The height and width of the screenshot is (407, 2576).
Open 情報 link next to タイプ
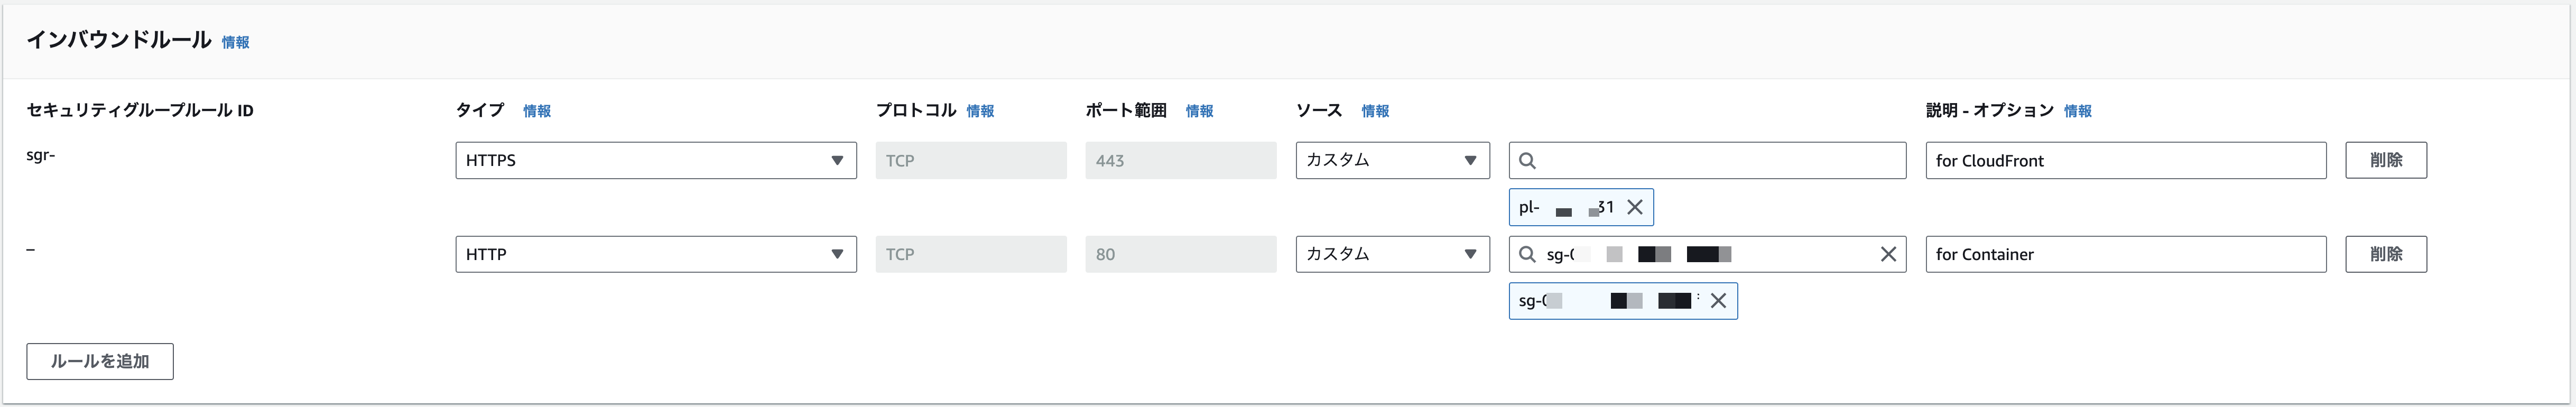tap(537, 111)
